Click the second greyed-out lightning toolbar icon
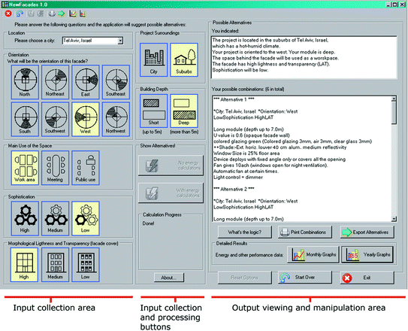408x331 pixels. tap(41, 14)
